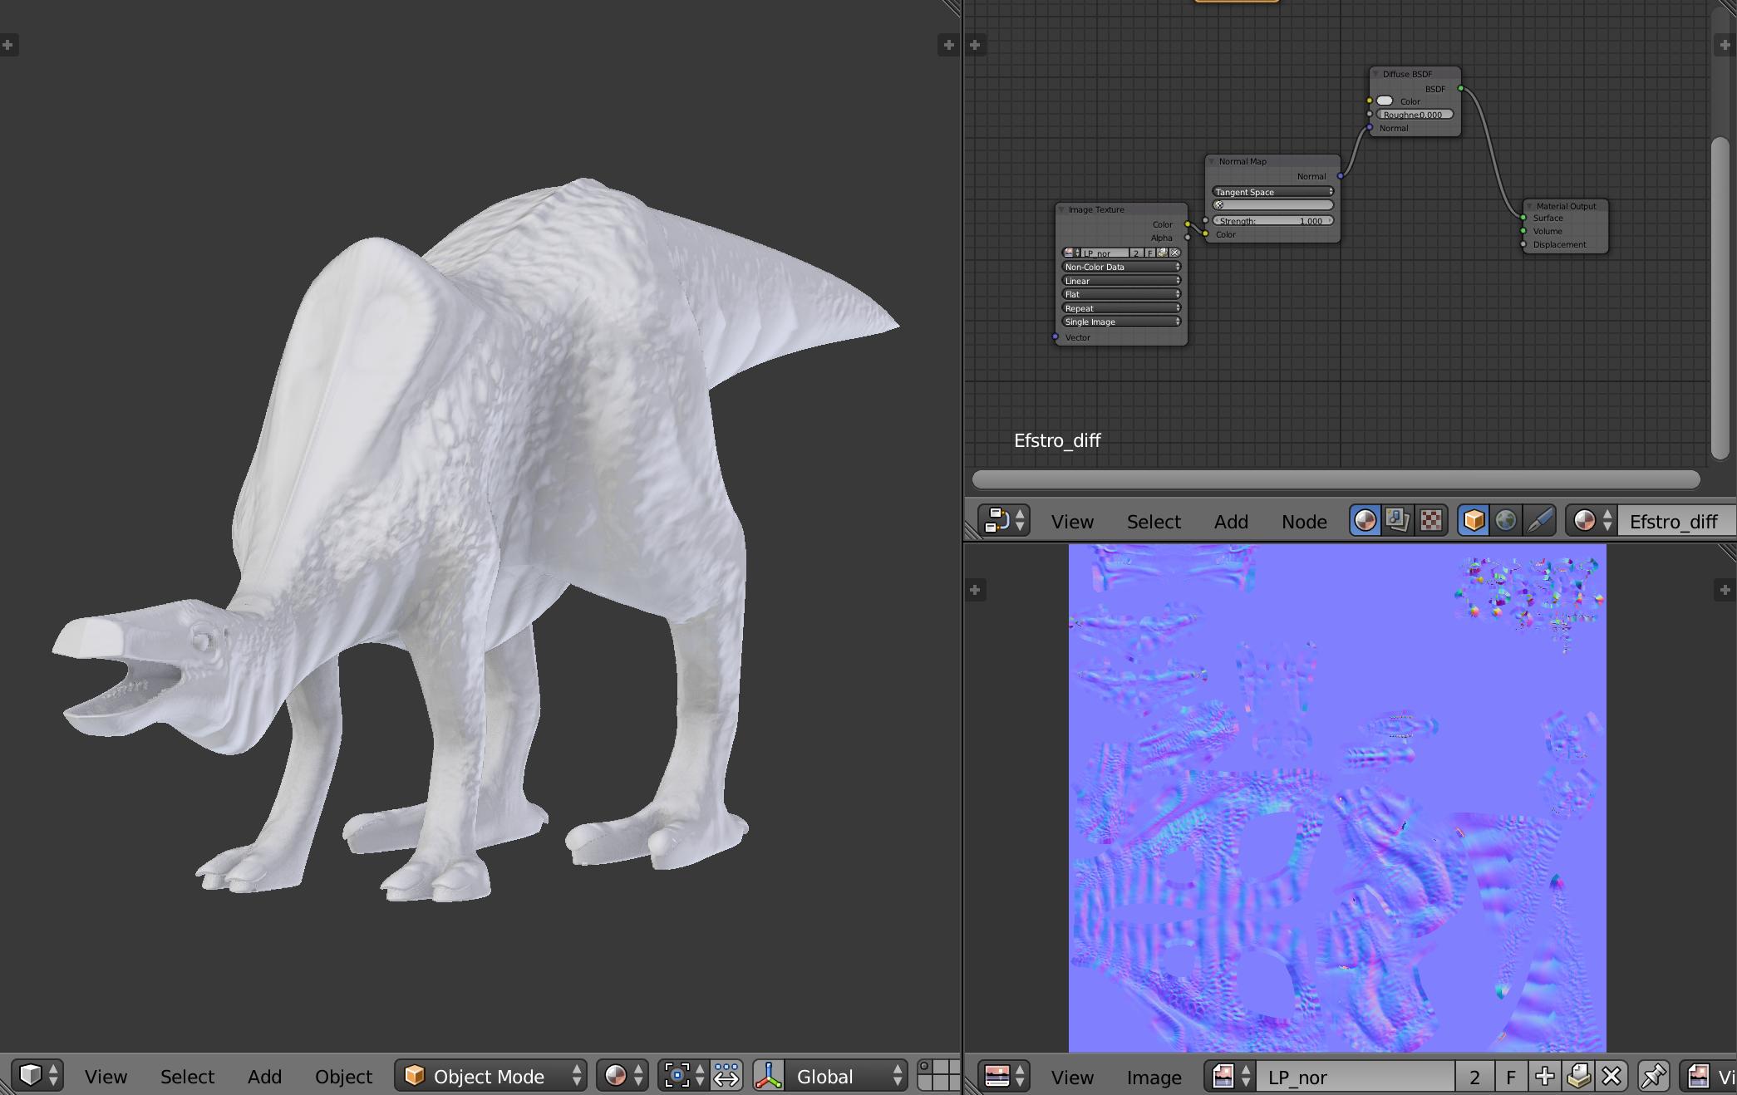Viewport: 1737px width, 1095px height.
Task: Toggle the 3D transform manipulator icon
Action: (x=770, y=1075)
